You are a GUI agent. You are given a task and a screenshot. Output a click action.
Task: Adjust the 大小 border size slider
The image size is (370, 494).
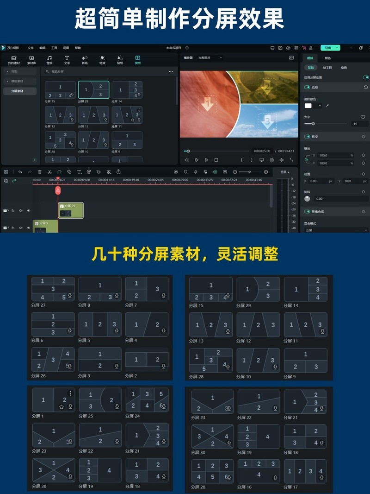(325, 124)
